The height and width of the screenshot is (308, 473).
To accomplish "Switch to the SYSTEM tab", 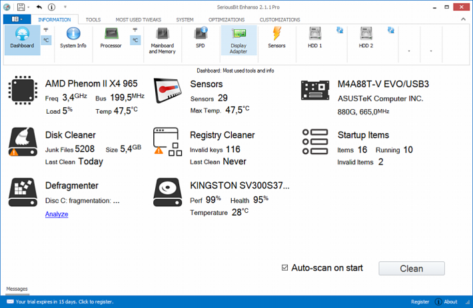I will (x=185, y=19).
